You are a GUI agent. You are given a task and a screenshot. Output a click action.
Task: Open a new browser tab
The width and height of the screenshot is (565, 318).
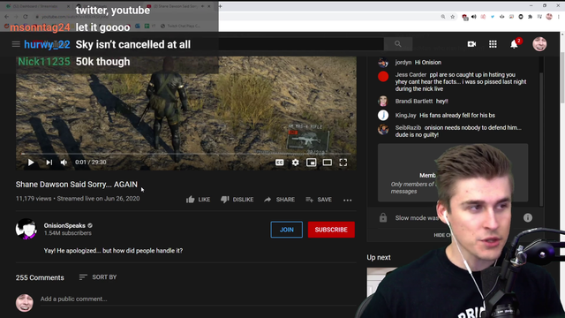pos(220,6)
